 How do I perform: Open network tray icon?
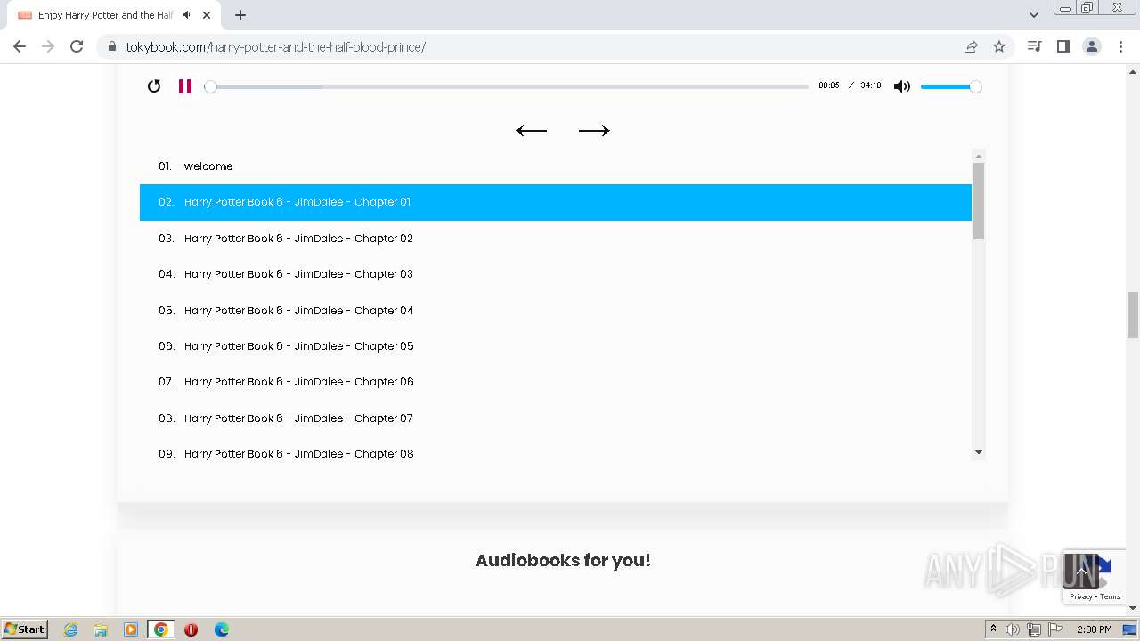[1033, 629]
